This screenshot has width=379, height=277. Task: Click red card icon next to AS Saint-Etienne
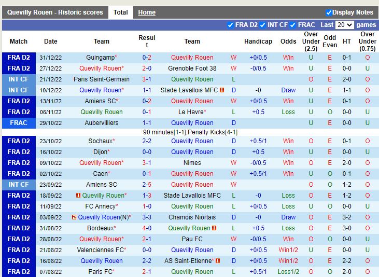pyautogui.click(x=217, y=261)
